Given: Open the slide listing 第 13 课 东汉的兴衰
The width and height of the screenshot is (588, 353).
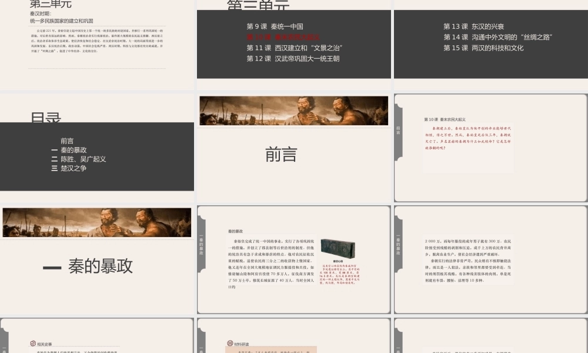Looking at the screenshot, I should (491, 45).
